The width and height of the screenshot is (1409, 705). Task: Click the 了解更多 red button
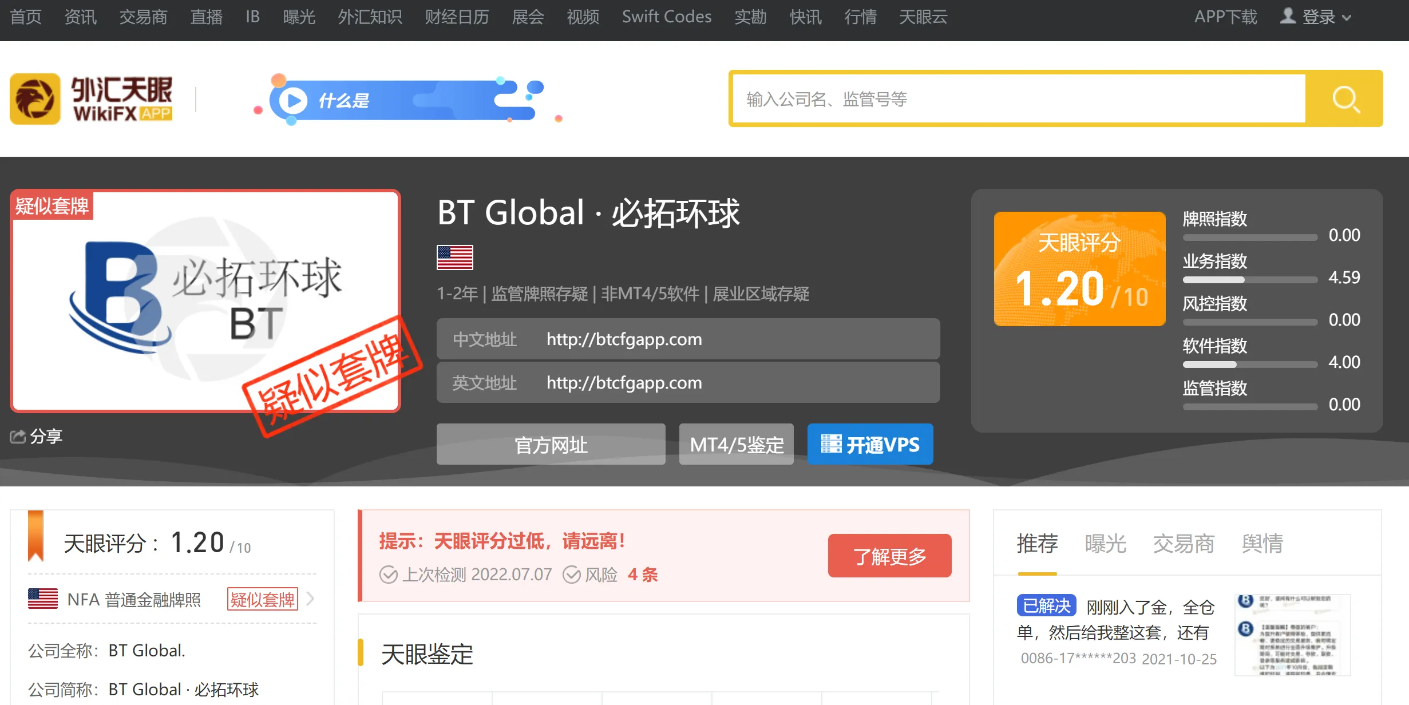890,556
